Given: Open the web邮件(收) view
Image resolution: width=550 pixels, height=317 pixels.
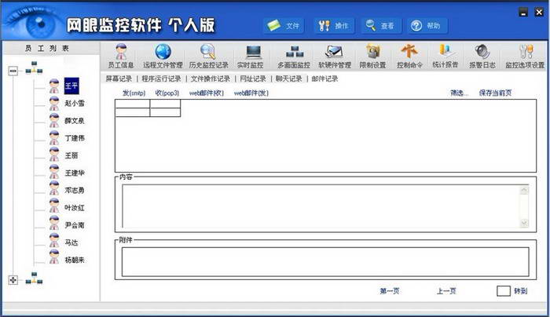Looking at the screenshot, I should click(206, 93).
